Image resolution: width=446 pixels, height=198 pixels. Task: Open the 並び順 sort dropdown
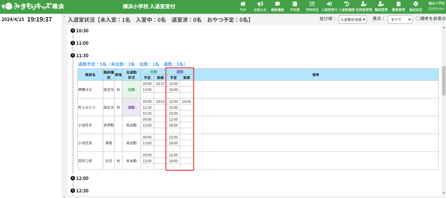pyautogui.click(x=353, y=19)
